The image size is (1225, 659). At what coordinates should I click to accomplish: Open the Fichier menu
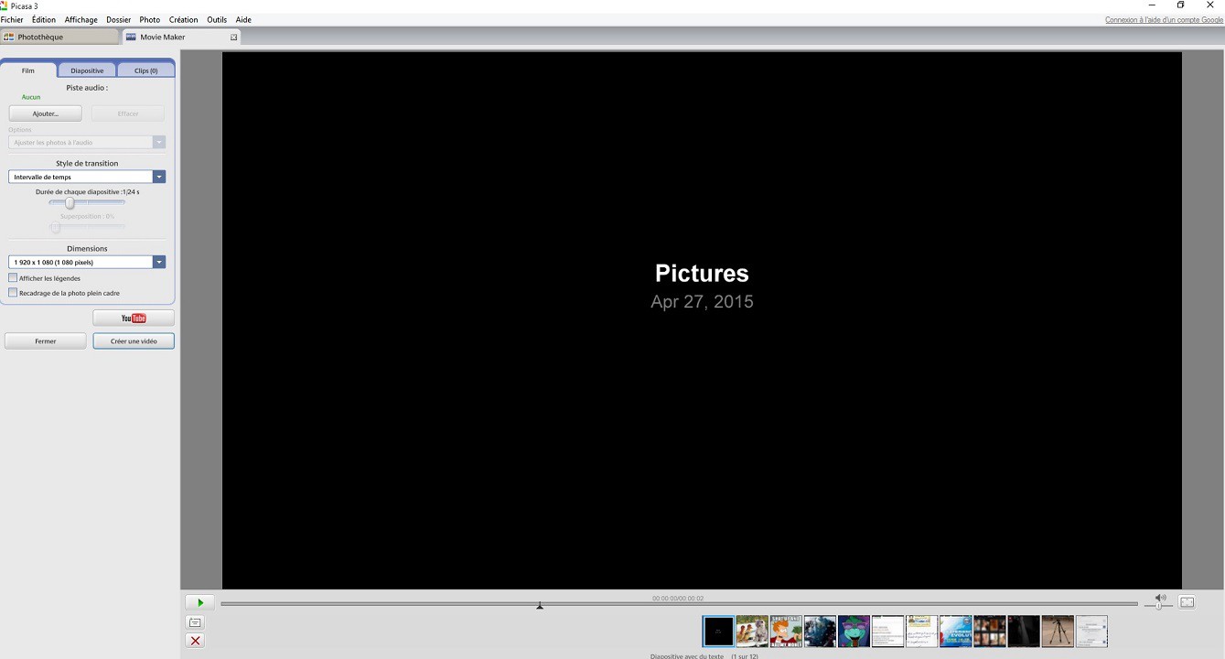click(x=12, y=19)
